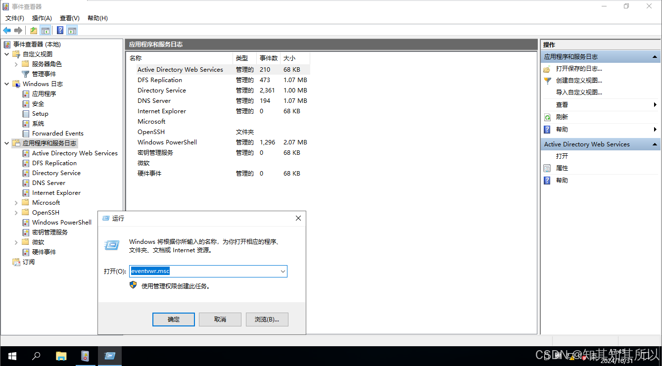Click 帮助 under Active Directory Web Services actions
This screenshot has height=366, width=662.
pyautogui.click(x=562, y=181)
